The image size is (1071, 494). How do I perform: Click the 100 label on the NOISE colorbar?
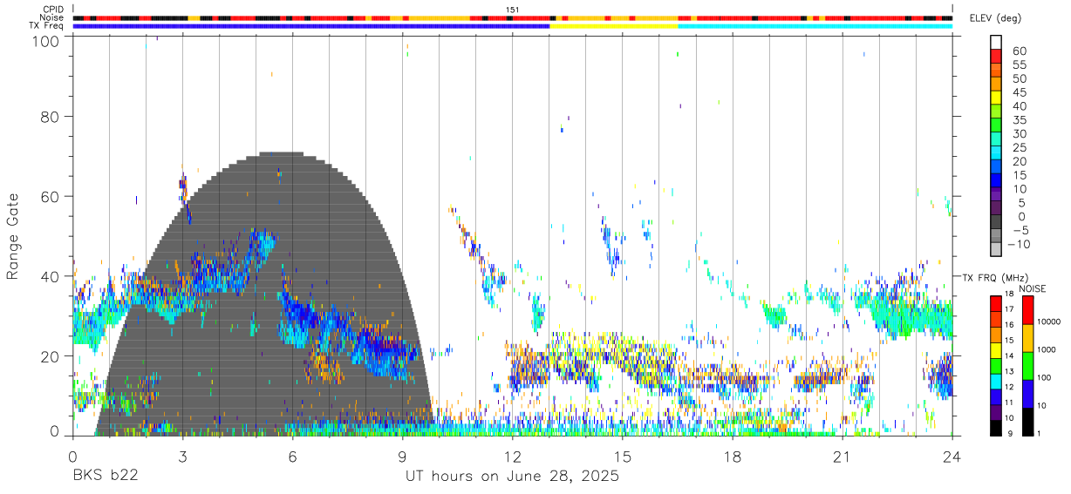point(1045,377)
